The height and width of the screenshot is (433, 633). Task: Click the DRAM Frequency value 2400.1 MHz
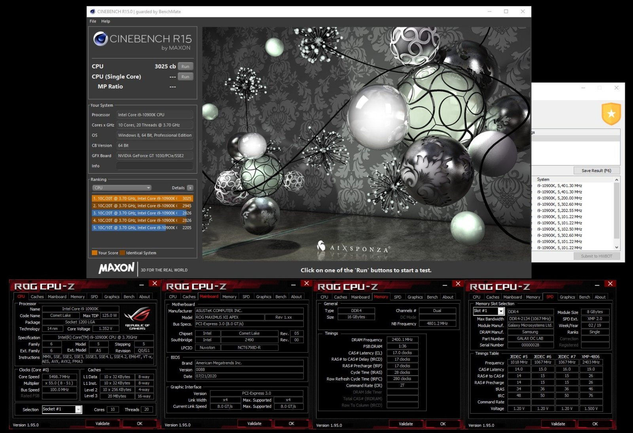point(402,340)
